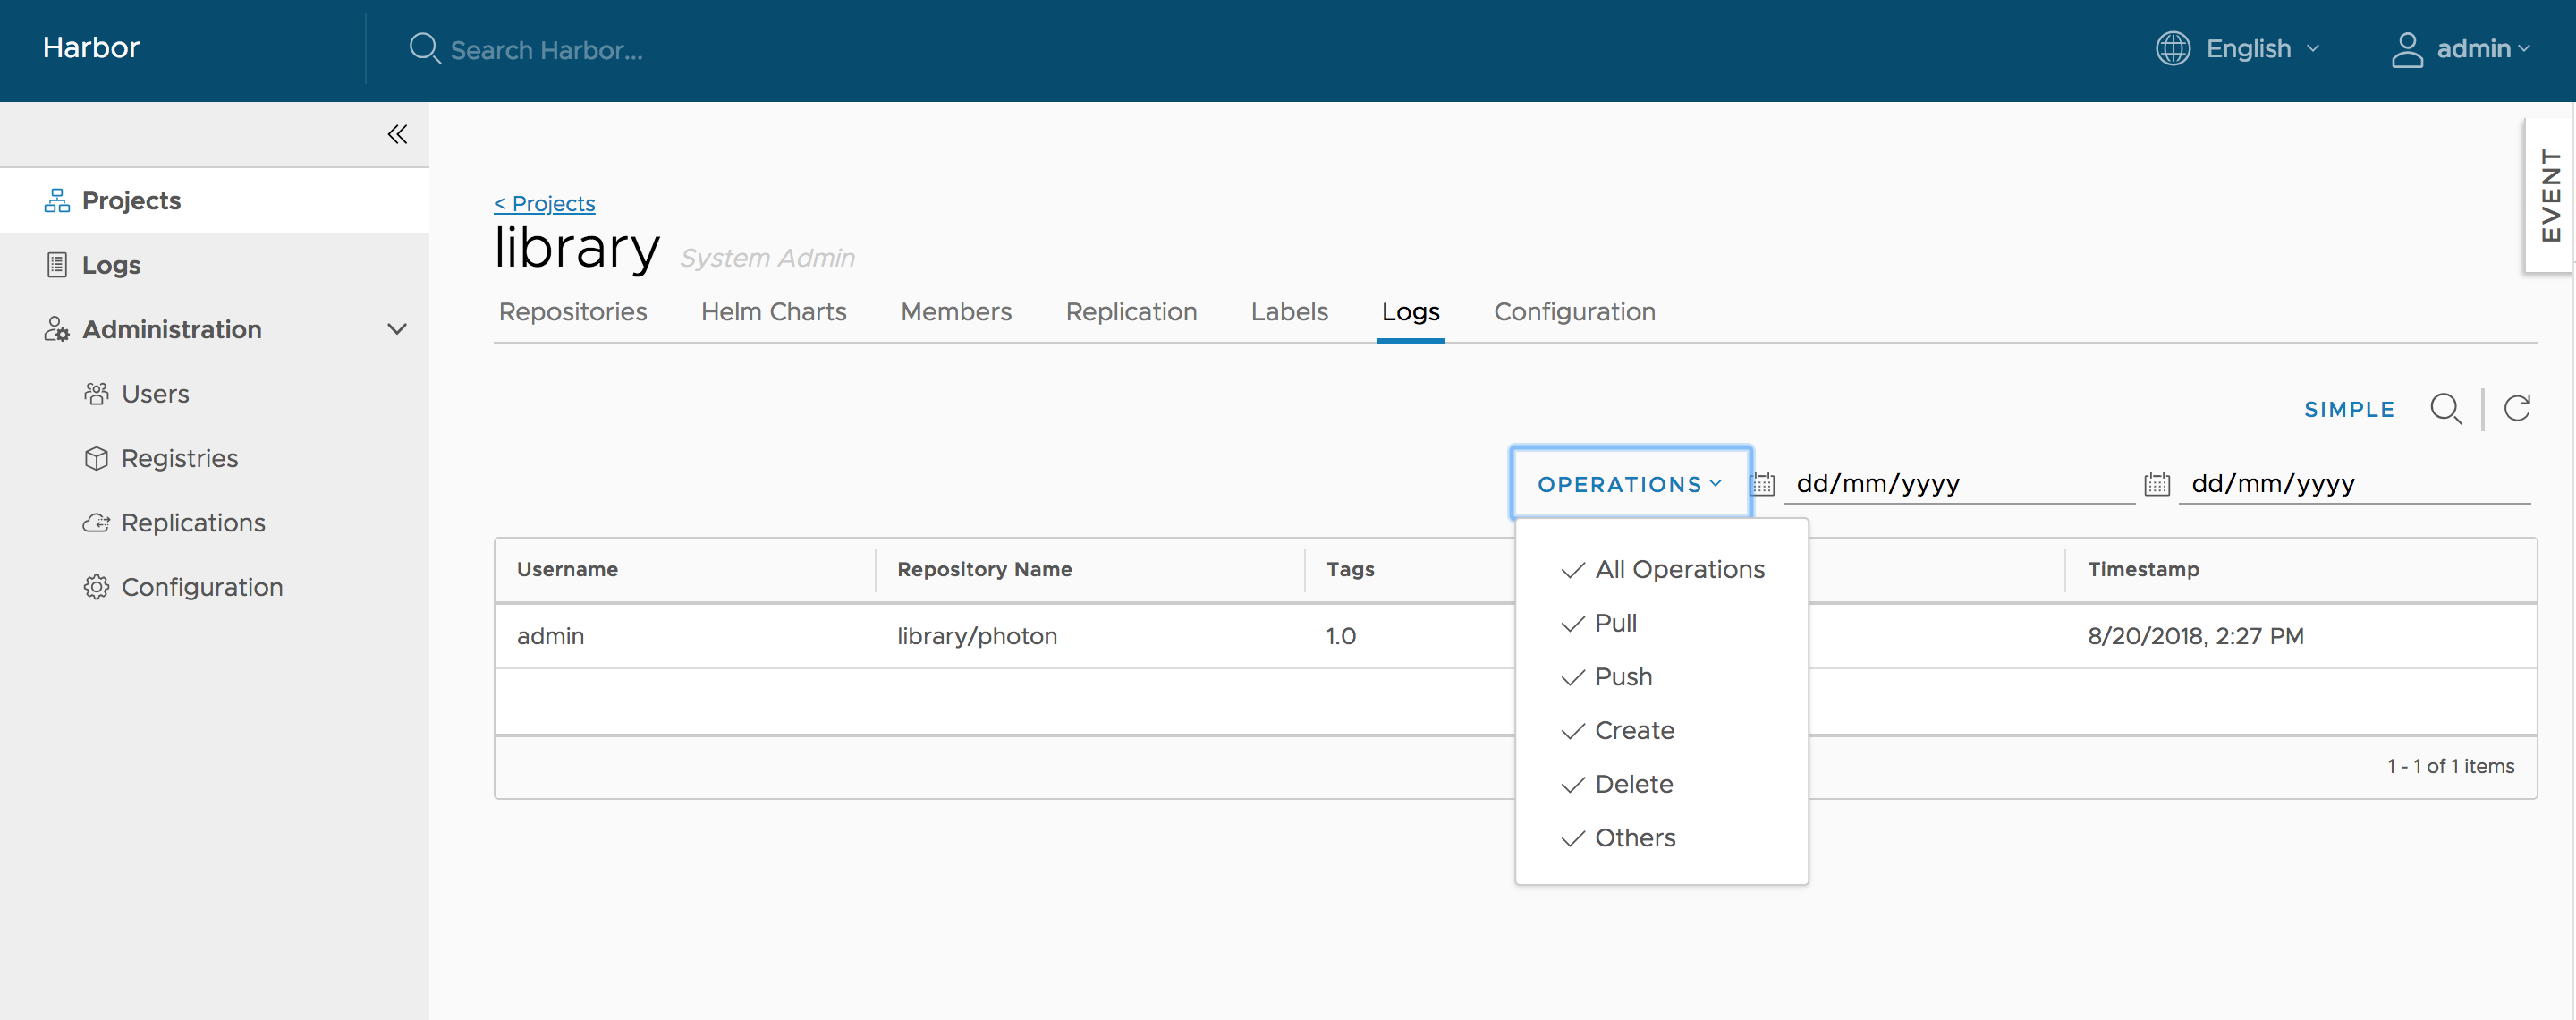Click the Projects sidebar icon

coord(55,199)
